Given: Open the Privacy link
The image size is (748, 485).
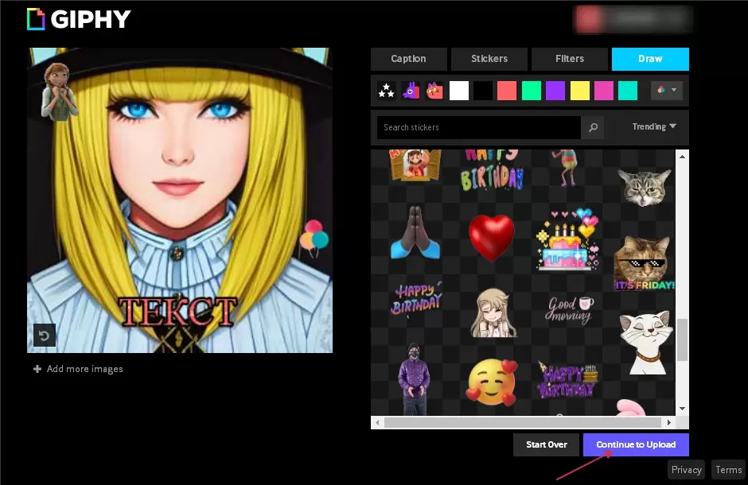Looking at the screenshot, I should (x=687, y=470).
